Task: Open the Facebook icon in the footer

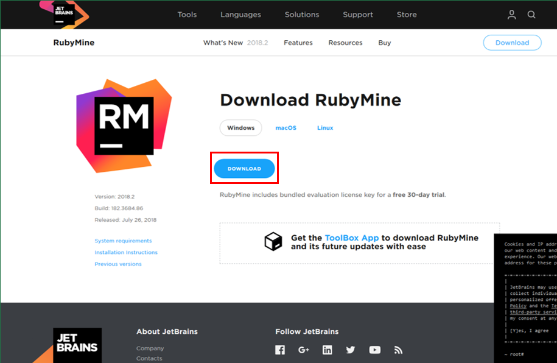Action: [x=279, y=350]
